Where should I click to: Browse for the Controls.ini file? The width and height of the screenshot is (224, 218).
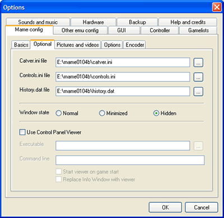198,77
